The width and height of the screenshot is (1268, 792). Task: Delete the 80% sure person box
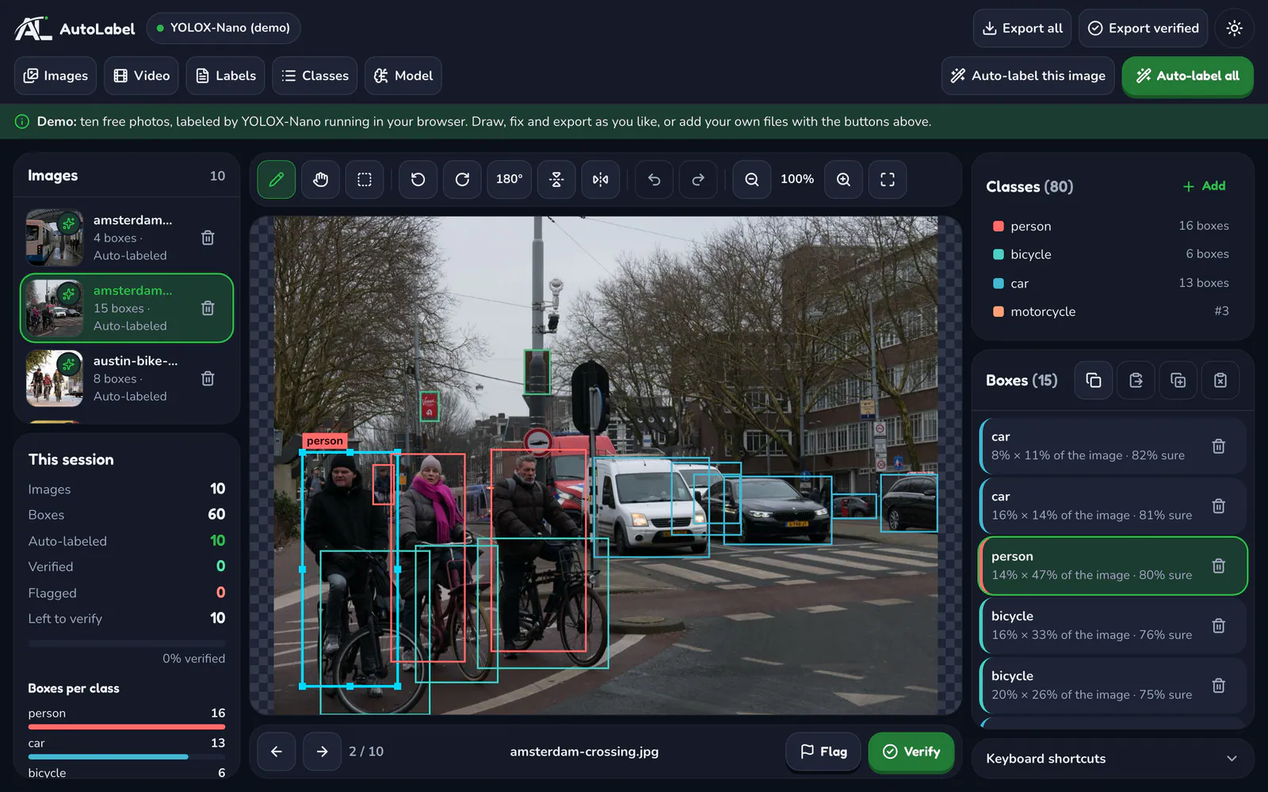click(1219, 565)
